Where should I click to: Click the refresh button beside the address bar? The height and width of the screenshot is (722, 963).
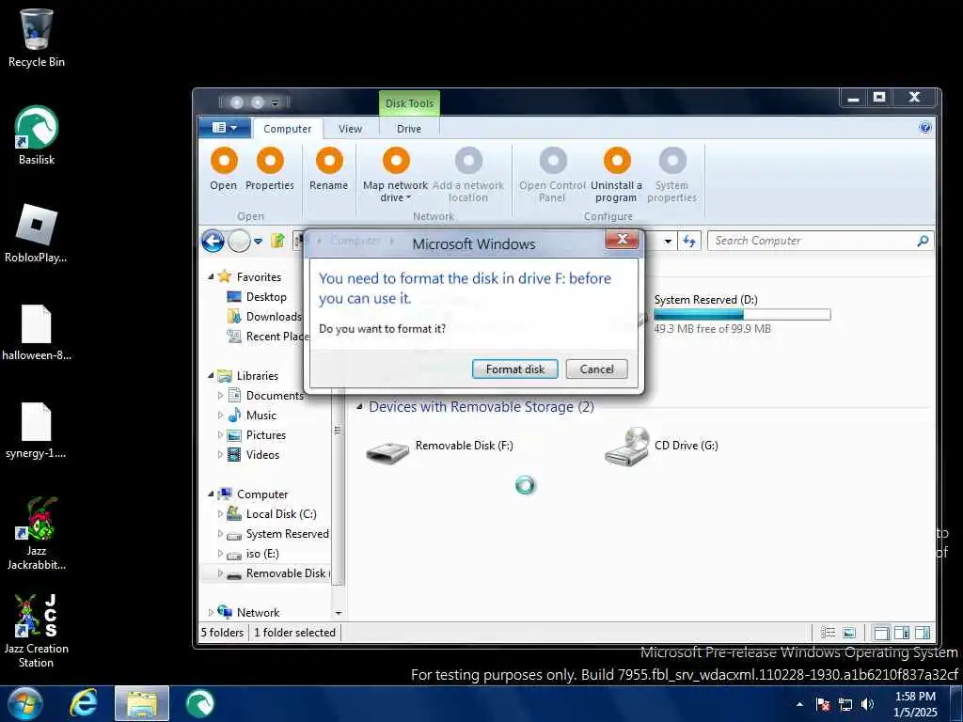tap(689, 242)
